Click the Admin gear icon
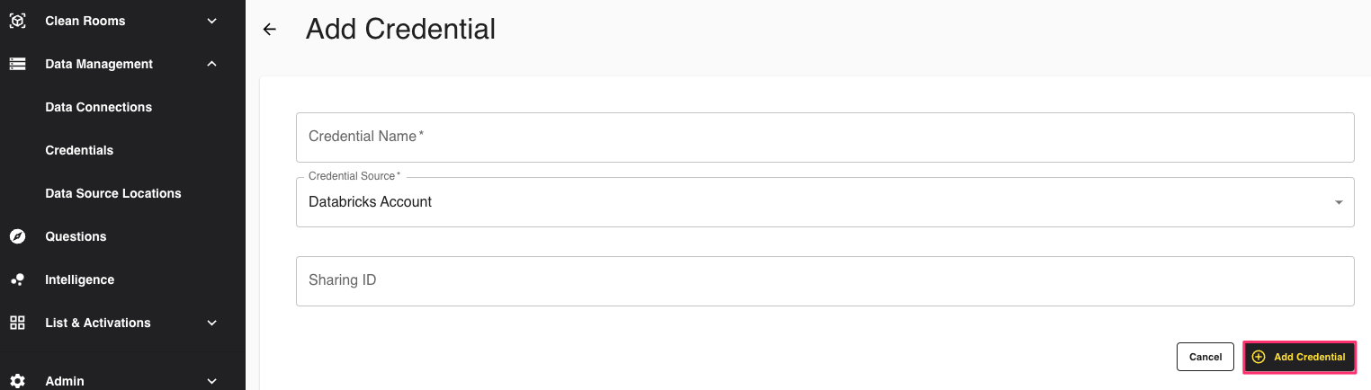The width and height of the screenshot is (1371, 390). click(17, 381)
